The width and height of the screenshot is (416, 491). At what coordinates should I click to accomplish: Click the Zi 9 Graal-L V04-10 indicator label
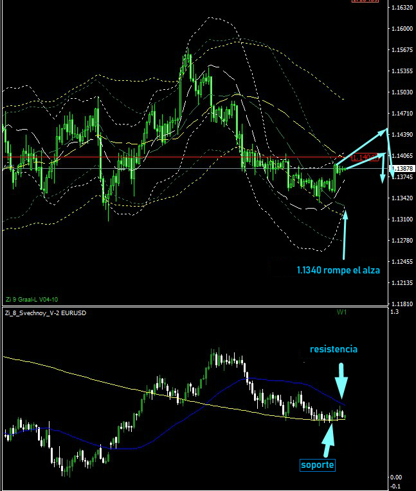[x=32, y=299]
